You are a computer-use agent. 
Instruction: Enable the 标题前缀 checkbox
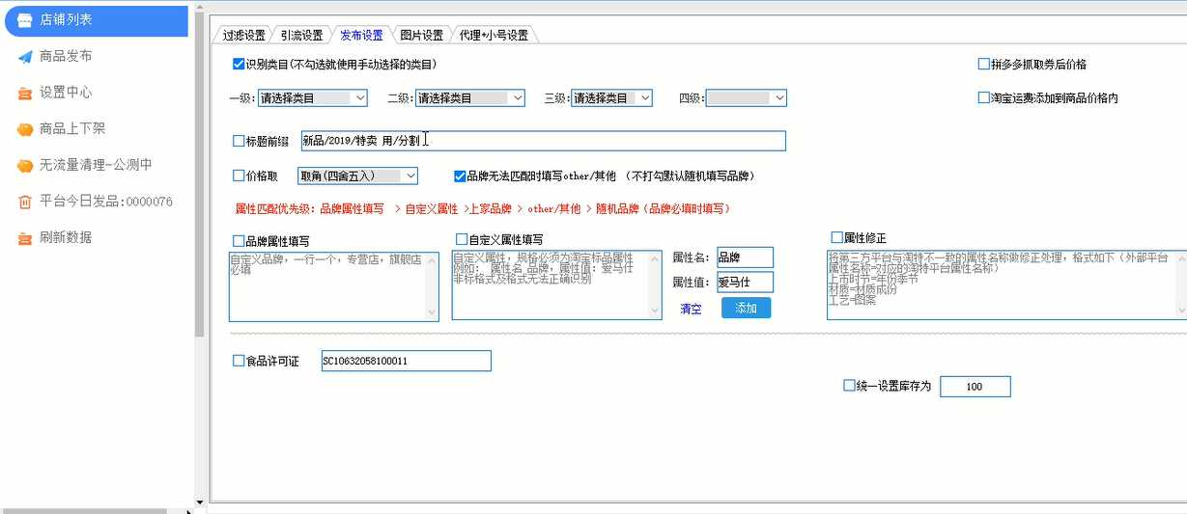pos(239,141)
